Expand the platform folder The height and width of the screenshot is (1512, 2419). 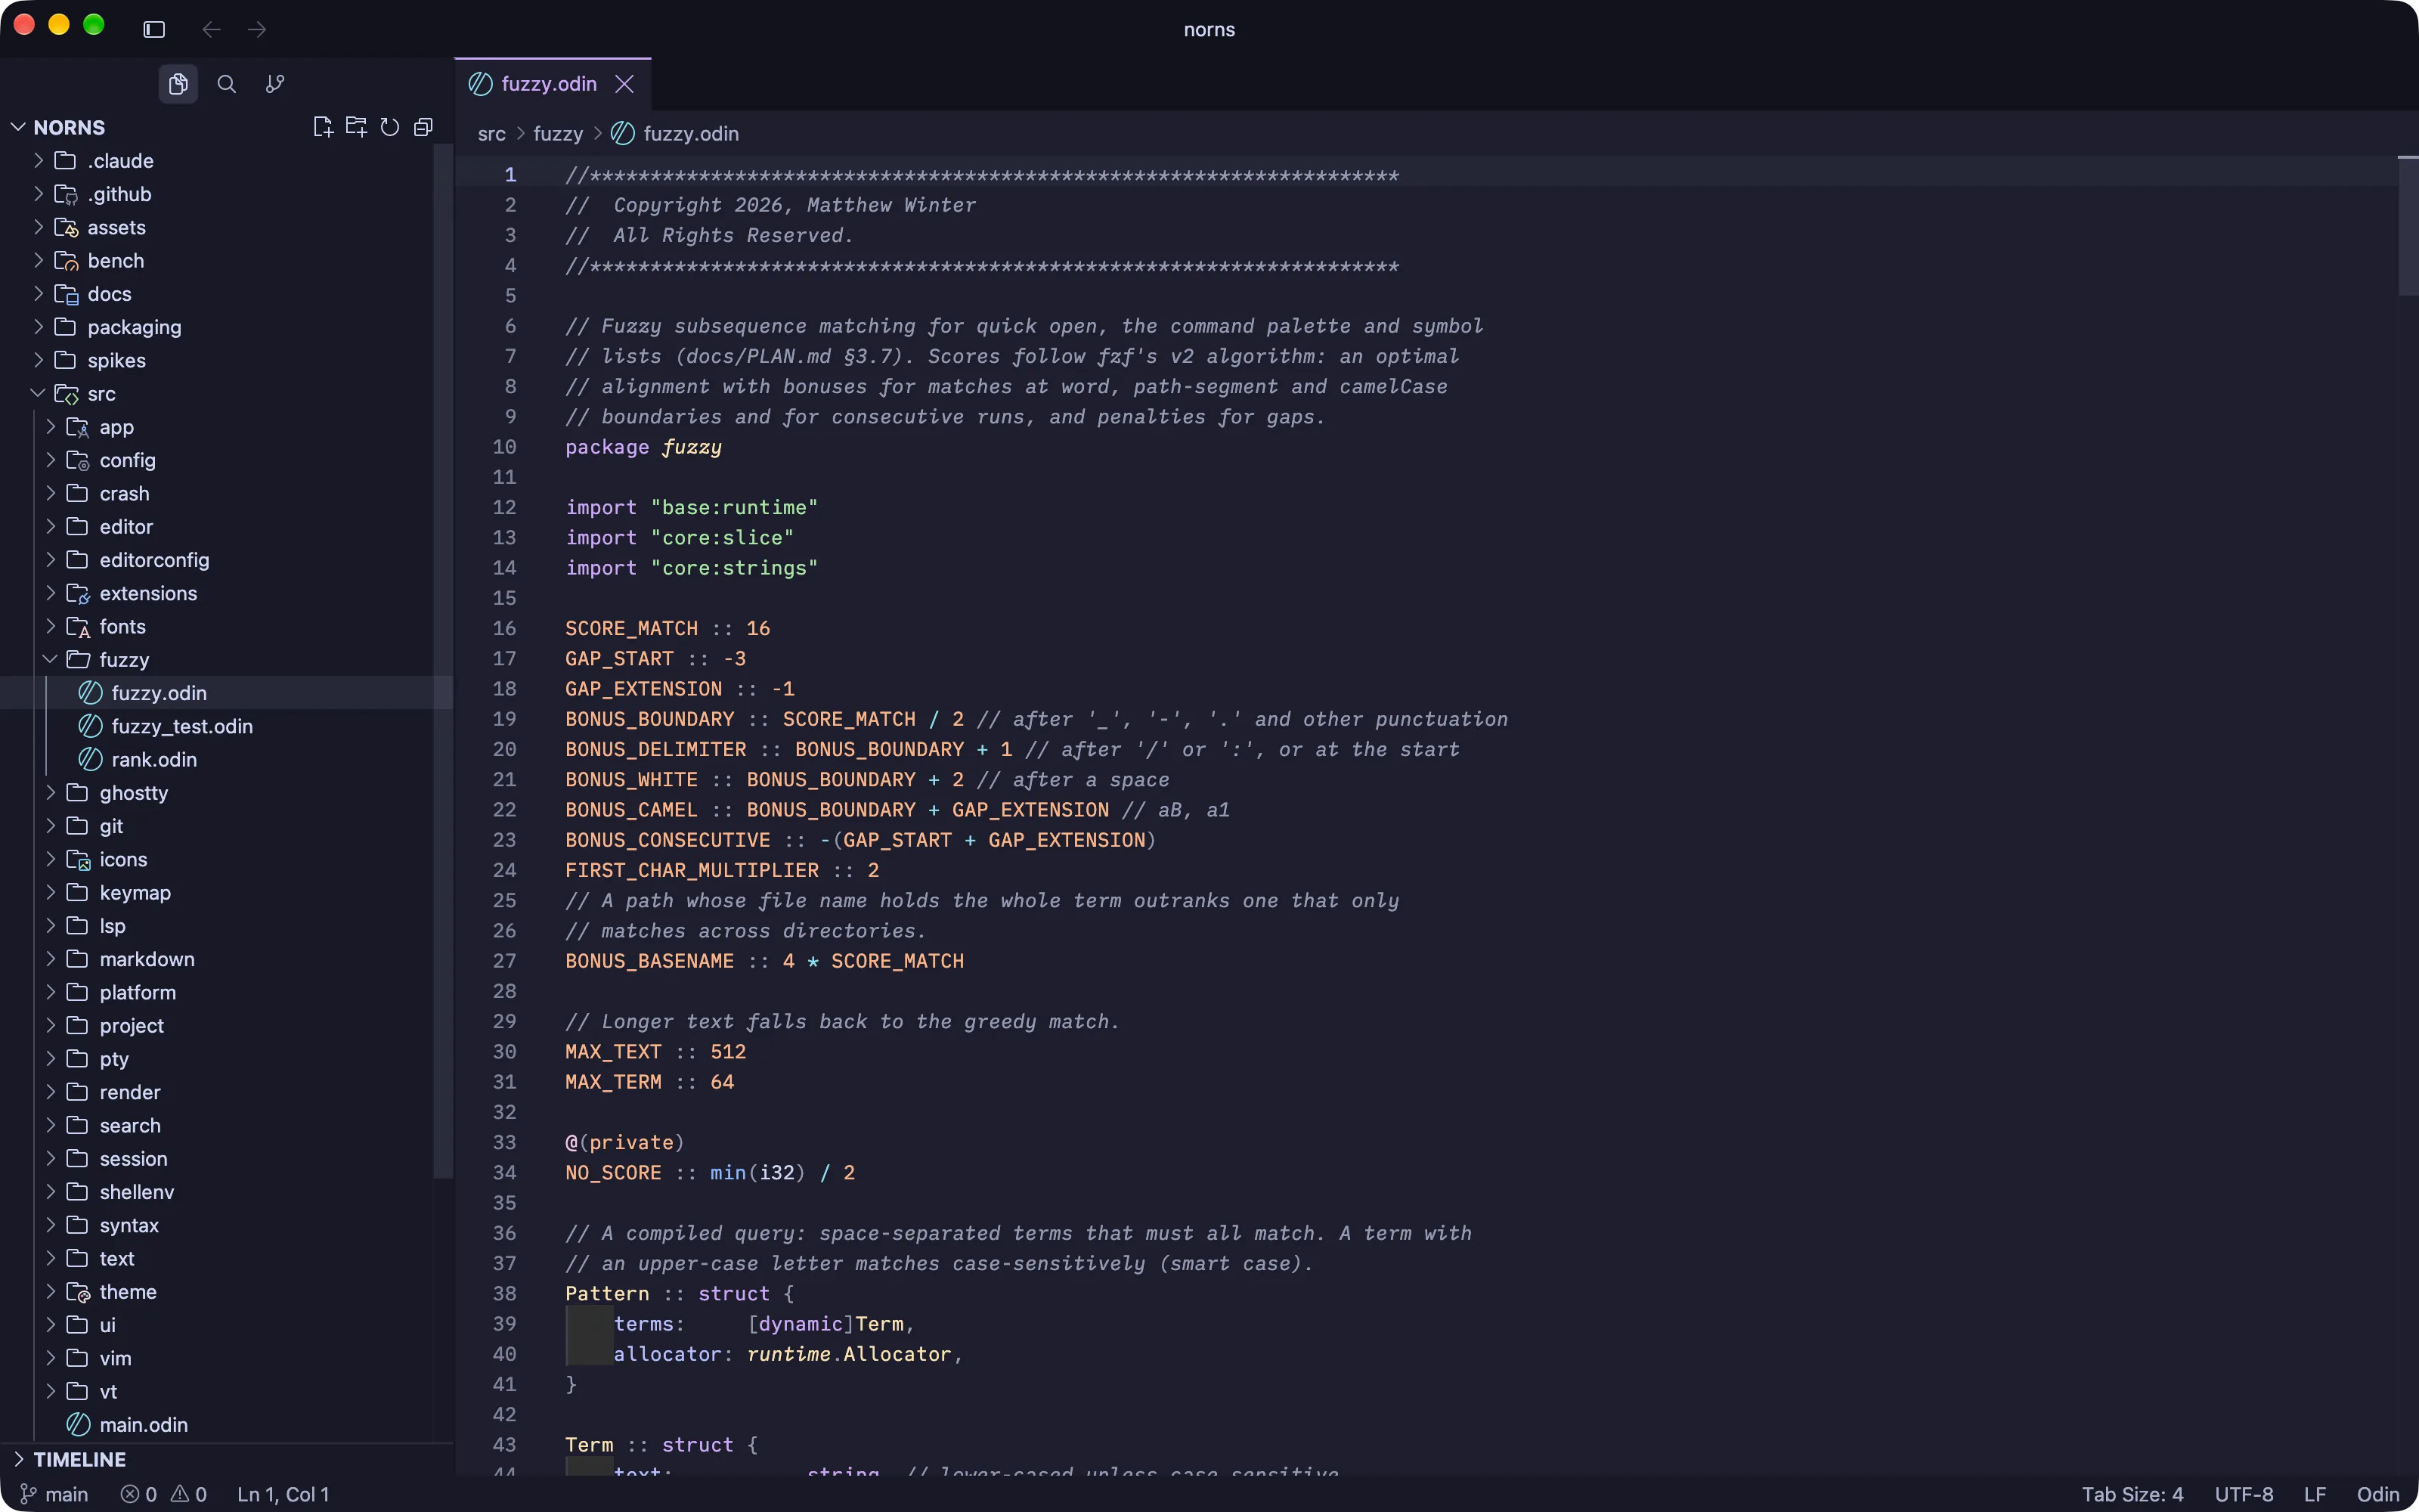50,993
